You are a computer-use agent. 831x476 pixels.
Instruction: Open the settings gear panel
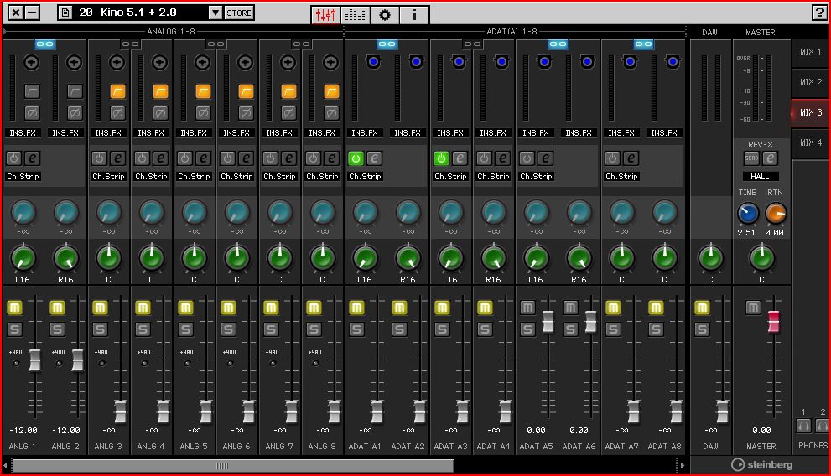point(385,14)
